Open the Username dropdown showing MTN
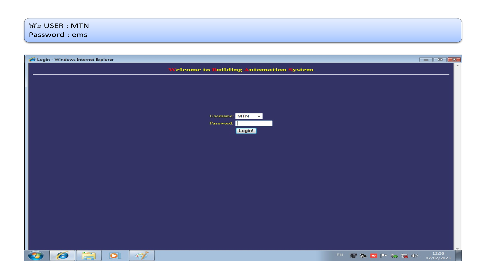The width and height of the screenshot is (486, 273). [x=249, y=116]
